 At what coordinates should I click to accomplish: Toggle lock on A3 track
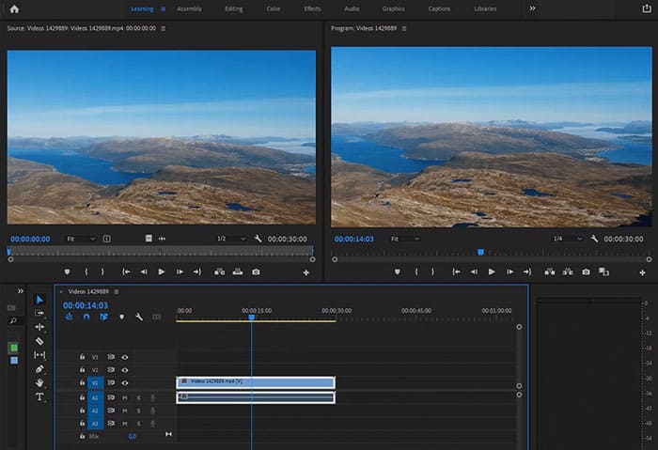click(83, 423)
